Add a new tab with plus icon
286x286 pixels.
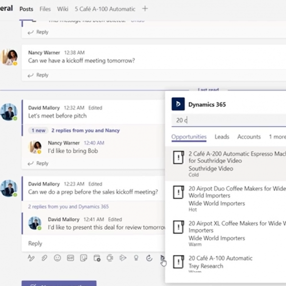[145, 9]
